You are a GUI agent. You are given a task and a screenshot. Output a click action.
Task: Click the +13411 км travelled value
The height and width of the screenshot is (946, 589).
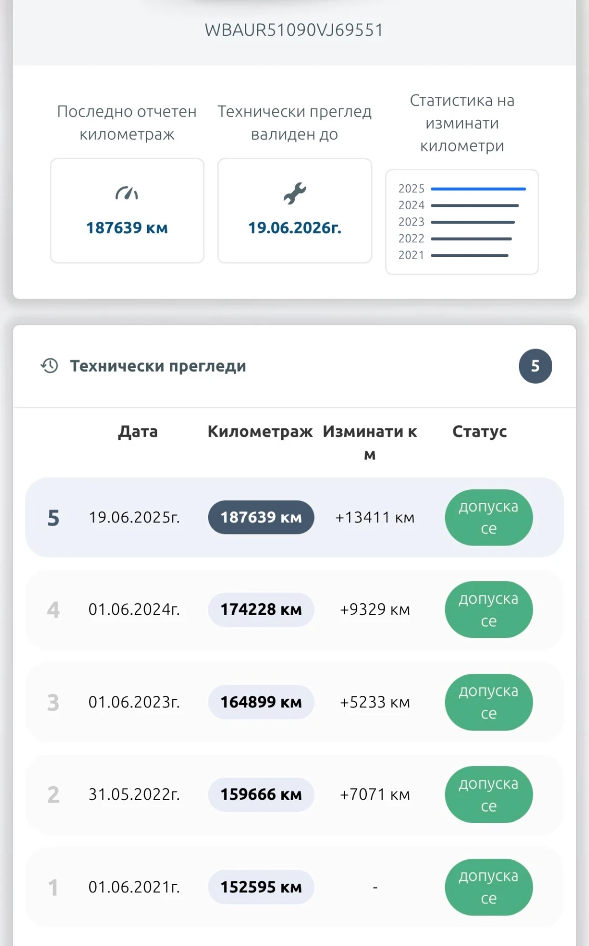coord(375,518)
